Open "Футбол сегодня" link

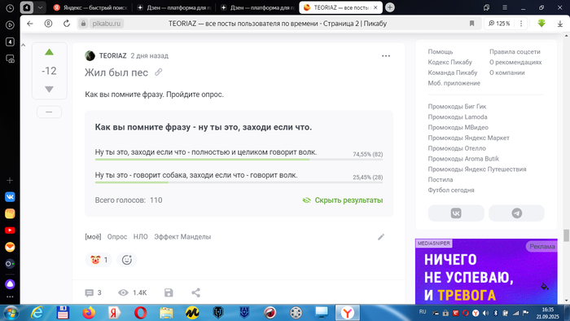451,190
